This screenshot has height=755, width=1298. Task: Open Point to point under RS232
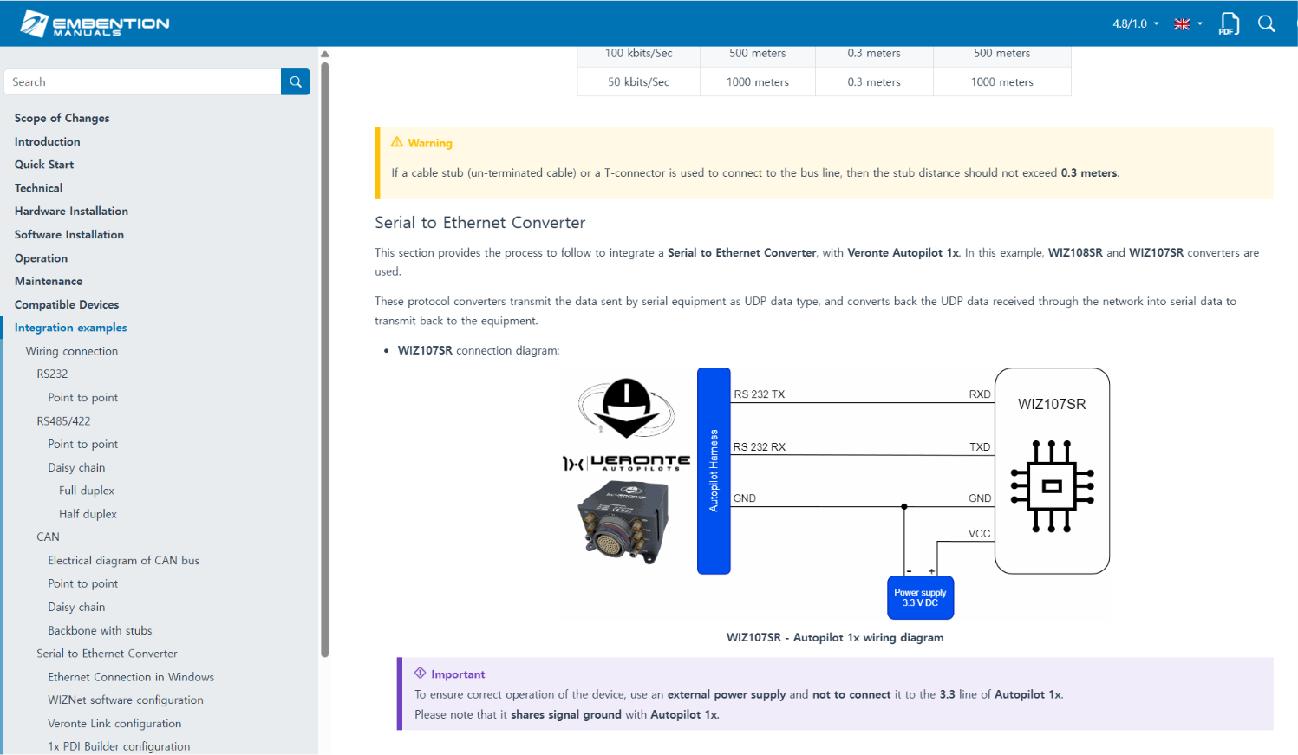pos(82,398)
